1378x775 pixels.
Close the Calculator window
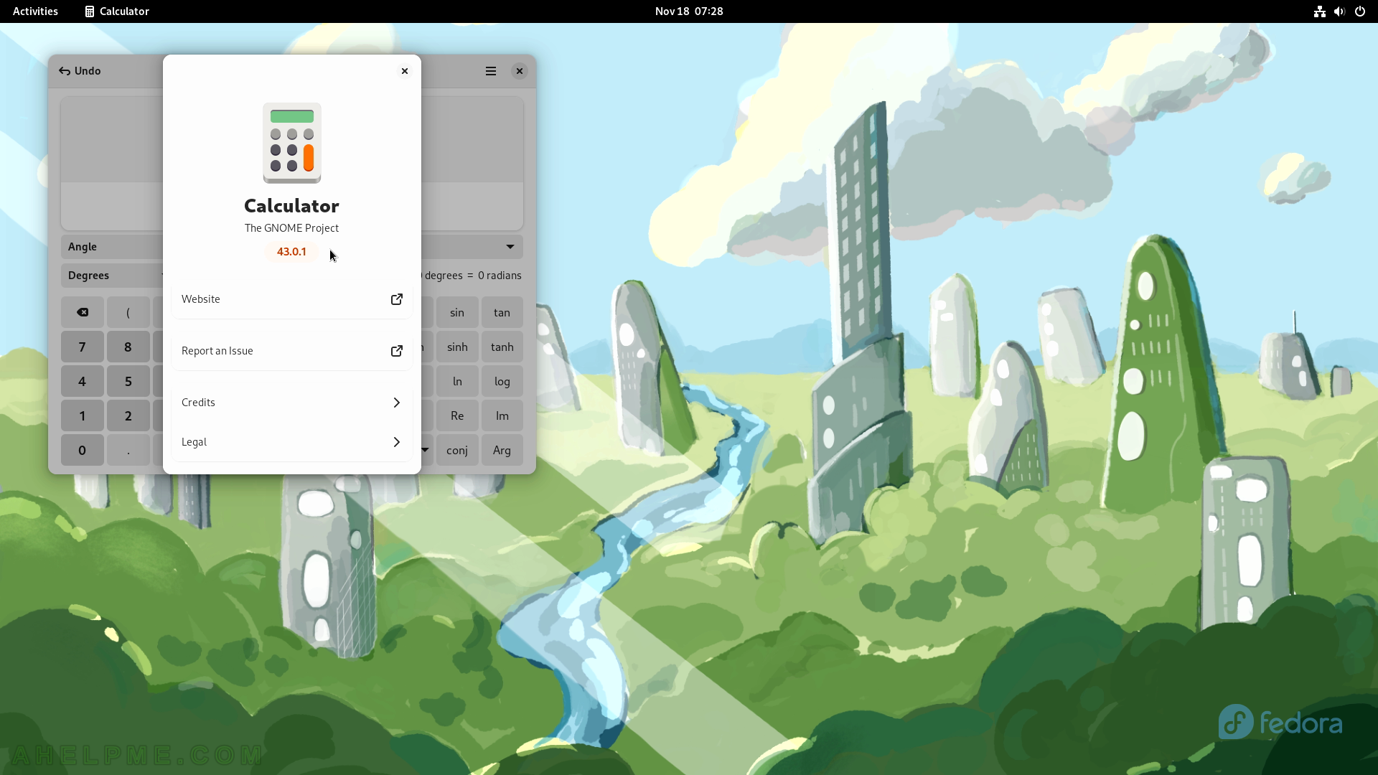(520, 71)
